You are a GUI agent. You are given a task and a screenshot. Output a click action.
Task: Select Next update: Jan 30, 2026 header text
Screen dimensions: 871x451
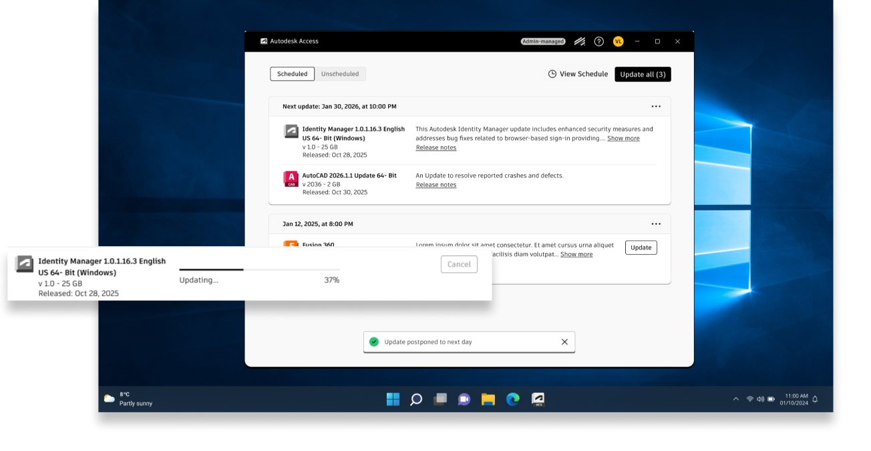[339, 107]
